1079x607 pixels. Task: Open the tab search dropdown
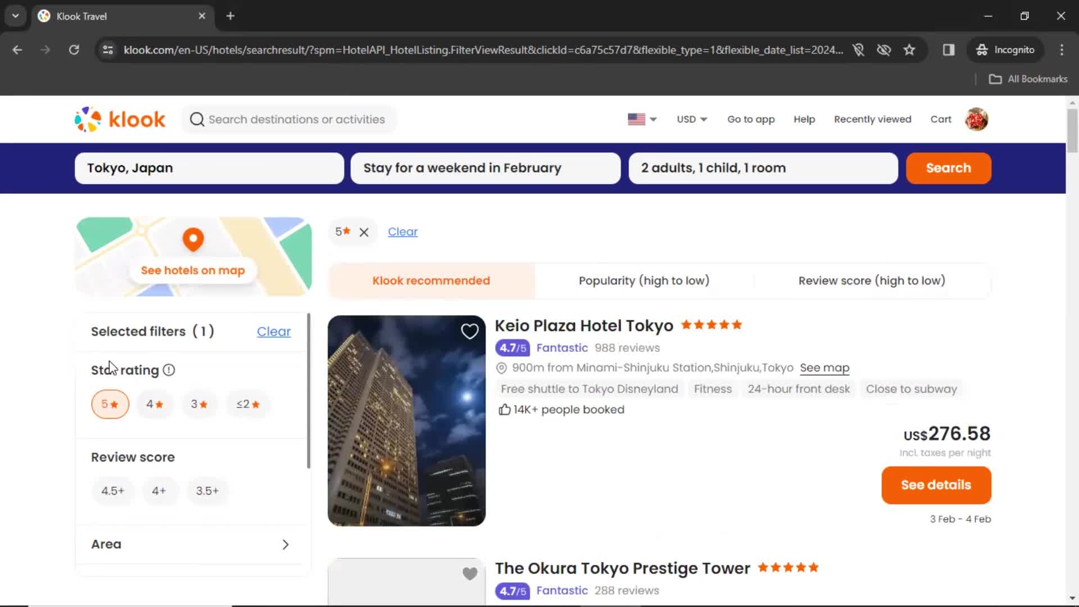16,16
